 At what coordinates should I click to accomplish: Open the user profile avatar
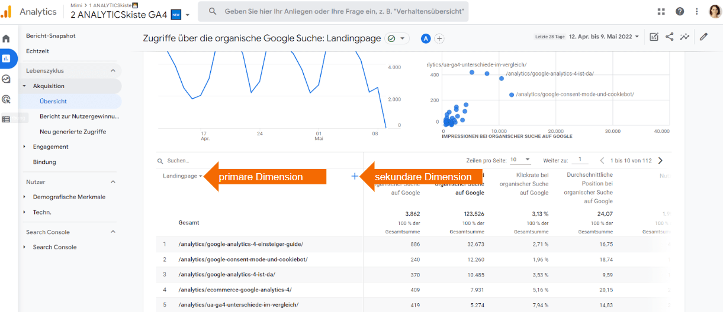[715, 11]
